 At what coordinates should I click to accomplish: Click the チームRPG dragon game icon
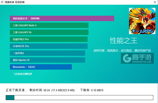[142, 21]
